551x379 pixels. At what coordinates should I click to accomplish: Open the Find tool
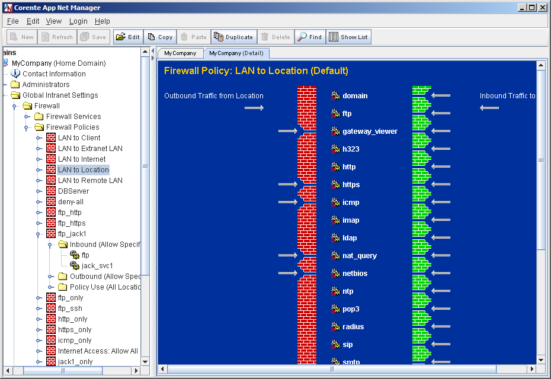(x=310, y=37)
